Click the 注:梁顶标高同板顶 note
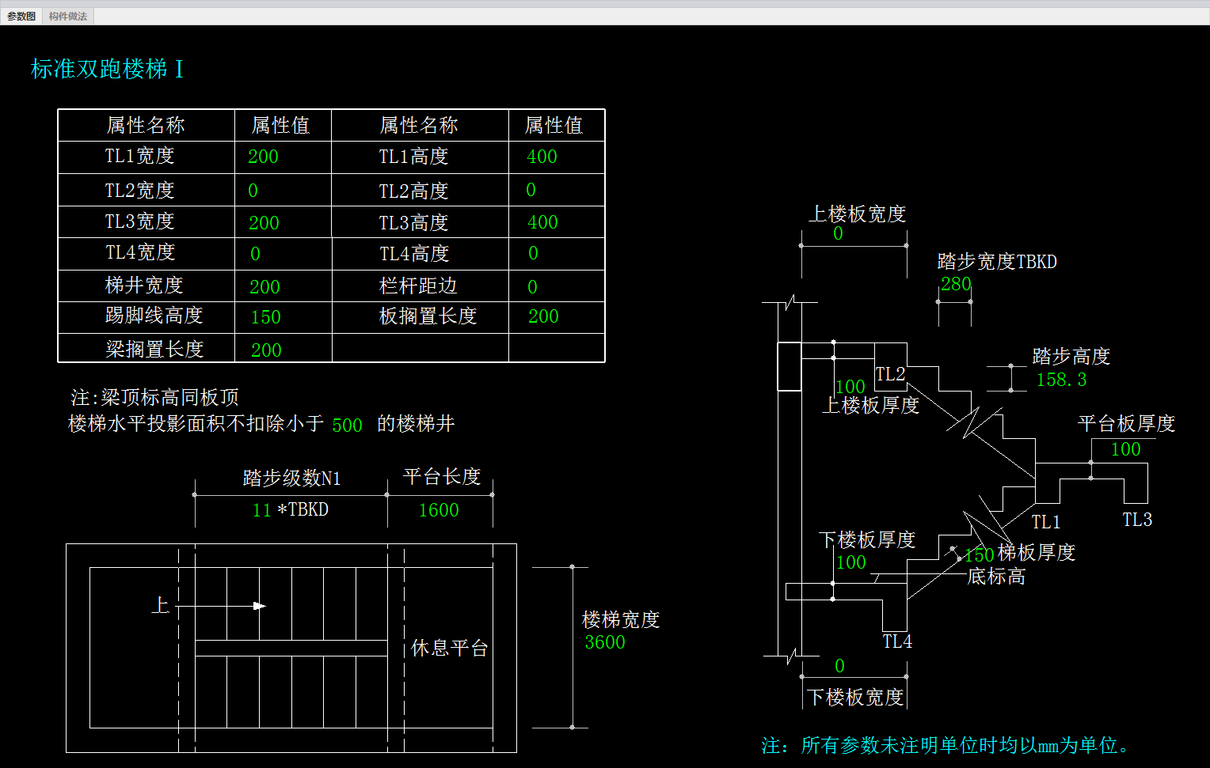 point(154,397)
